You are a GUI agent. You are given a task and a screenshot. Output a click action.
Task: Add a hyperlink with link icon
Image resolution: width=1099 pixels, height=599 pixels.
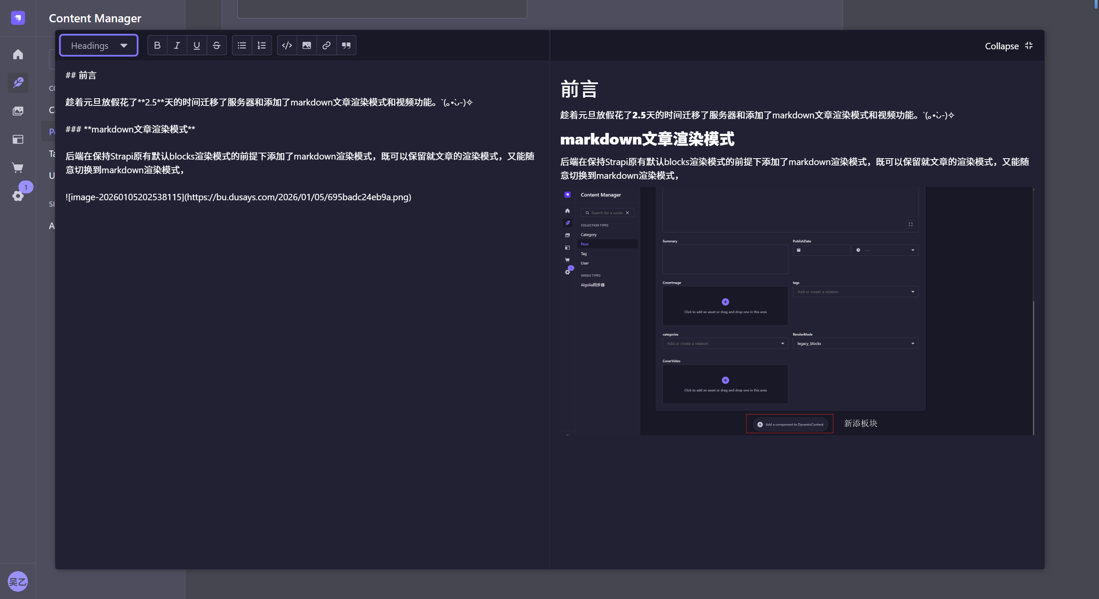pos(326,45)
